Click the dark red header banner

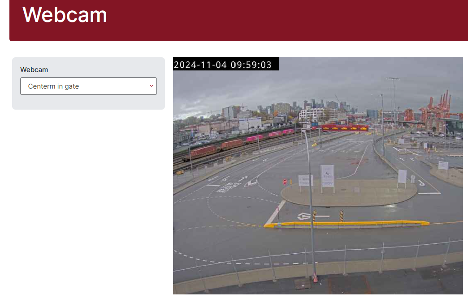point(239,21)
